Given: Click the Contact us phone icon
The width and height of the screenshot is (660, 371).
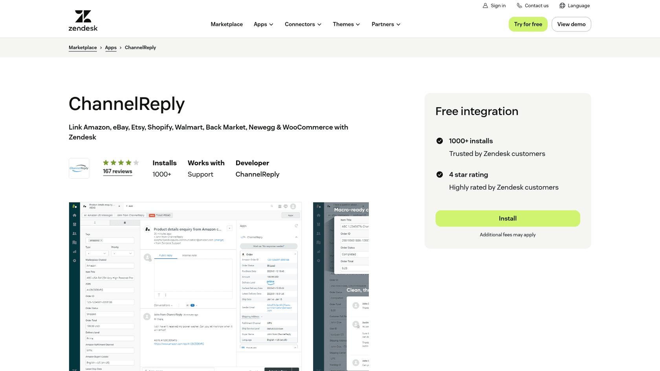Looking at the screenshot, I should pos(519,5).
